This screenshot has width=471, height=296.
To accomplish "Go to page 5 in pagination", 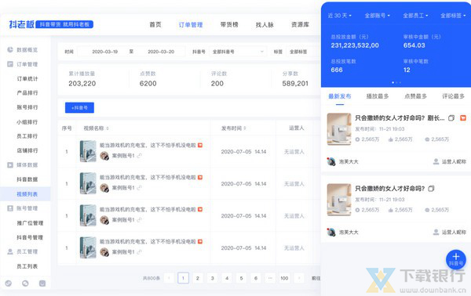I will pyautogui.click(x=241, y=278).
